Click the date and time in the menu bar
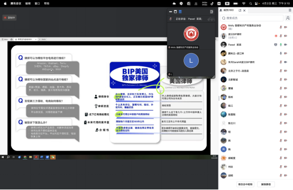 pos(276,3)
